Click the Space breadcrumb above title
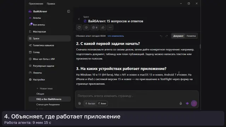 pyautogui.click(x=86, y=17)
